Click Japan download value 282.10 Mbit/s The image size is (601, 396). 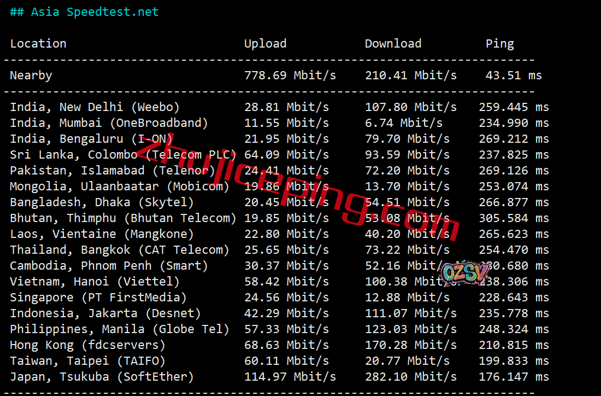point(410,377)
